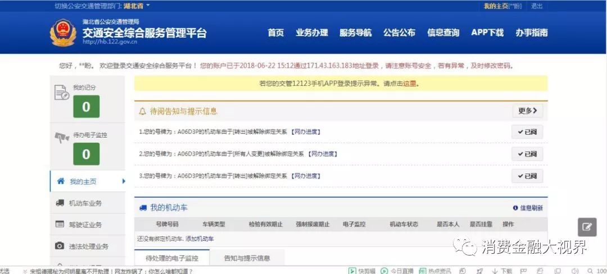Expand the 我的主页 sidebar arrow
Viewport: 607px width, 274px height.
tap(123, 181)
